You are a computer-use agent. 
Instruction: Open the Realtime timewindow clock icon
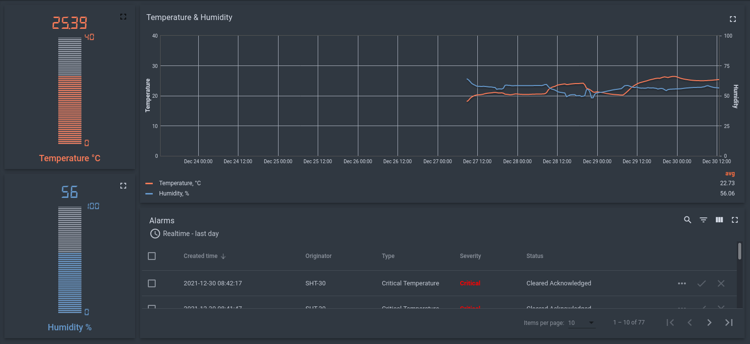155,234
